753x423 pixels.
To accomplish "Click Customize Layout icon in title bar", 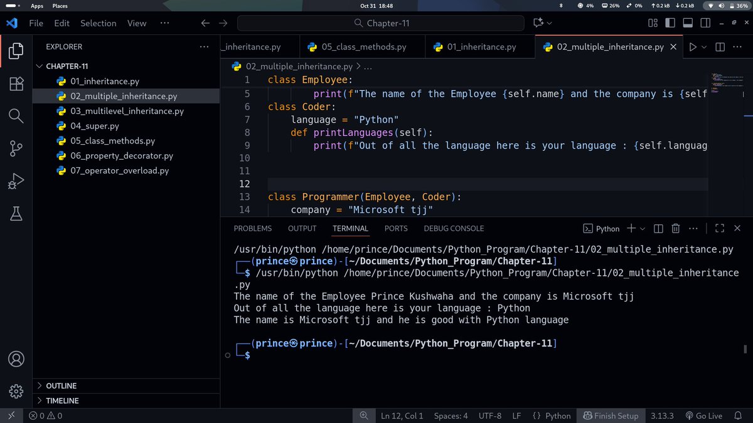I will click(653, 23).
